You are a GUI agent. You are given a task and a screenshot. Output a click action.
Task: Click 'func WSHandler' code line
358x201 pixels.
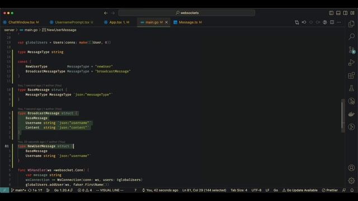pyautogui.click(x=53, y=170)
